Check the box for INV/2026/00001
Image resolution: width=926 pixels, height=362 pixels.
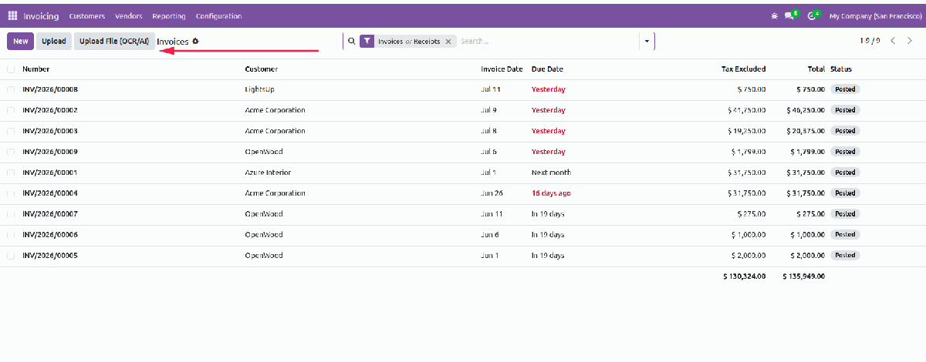point(11,173)
